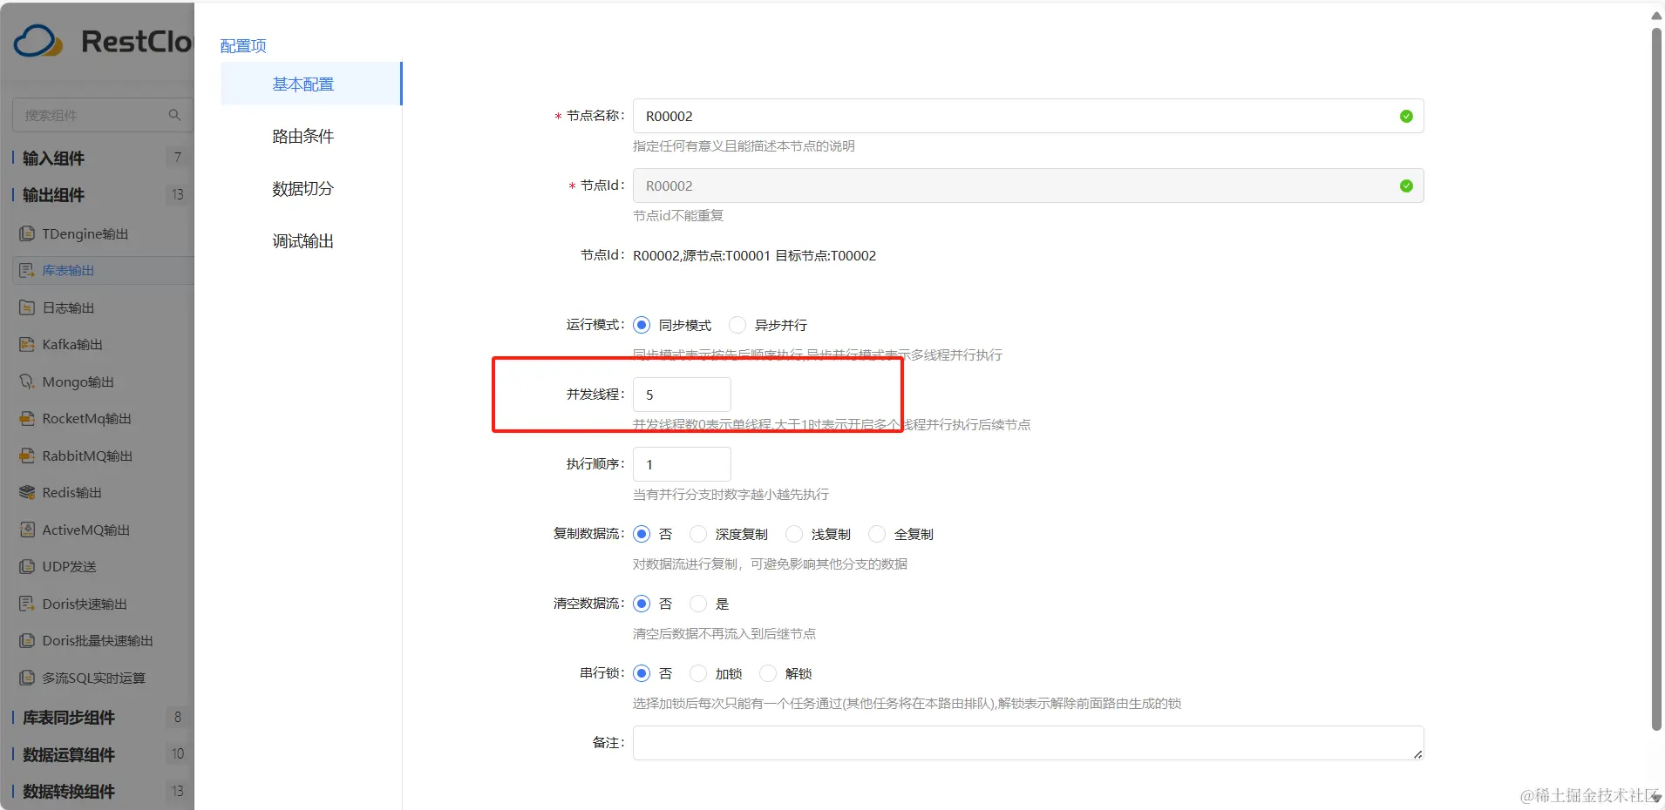The height and width of the screenshot is (810, 1665).
Task: Expand the 输入组件 category
Action: [x=53, y=158]
